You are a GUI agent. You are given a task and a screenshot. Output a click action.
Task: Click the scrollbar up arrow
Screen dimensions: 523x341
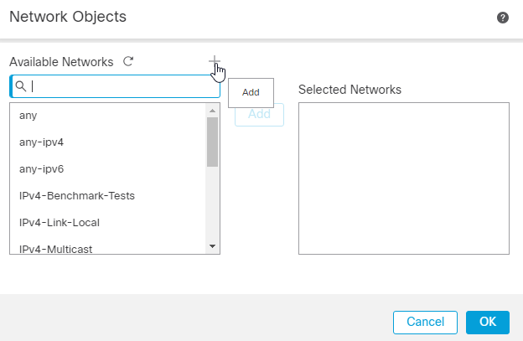[212, 110]
